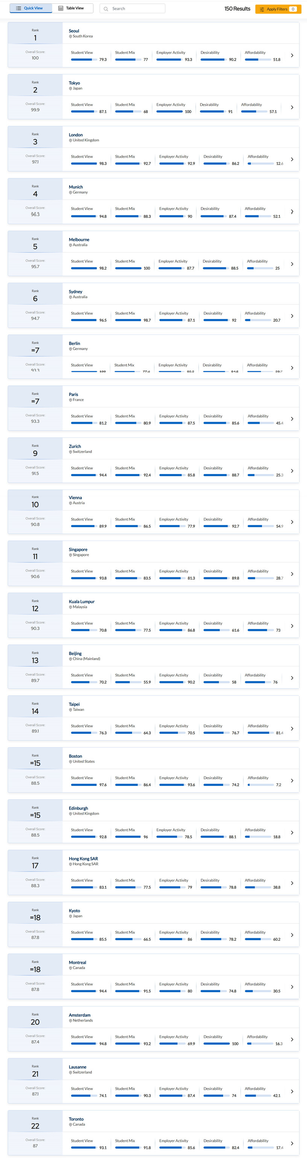The width and height of the screenshot is (307, 1163).
Task: Click the Table View grid icon
Action: point(61,9)
